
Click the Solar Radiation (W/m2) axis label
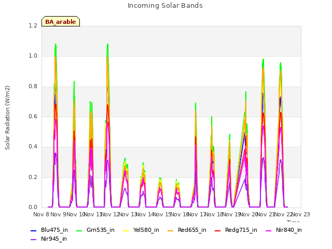[7, 118]
